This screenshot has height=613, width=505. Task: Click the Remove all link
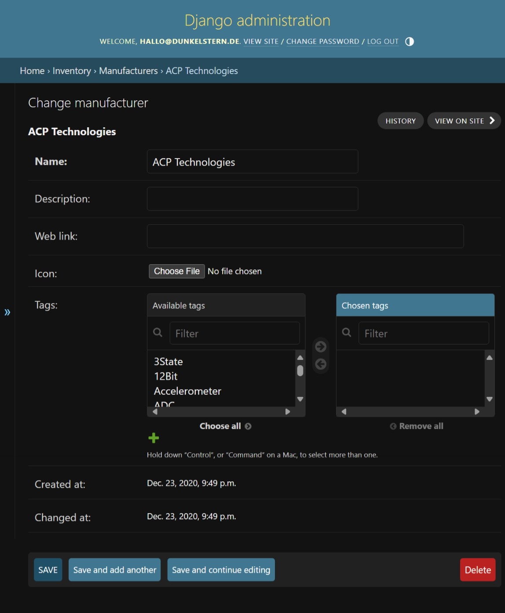coord(416,426)
